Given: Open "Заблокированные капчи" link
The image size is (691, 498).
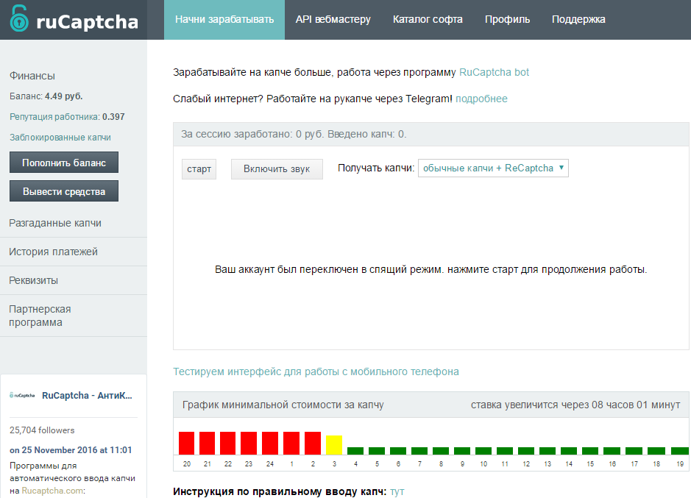Looking at the screenshot, I should click(x=60, y=138).
